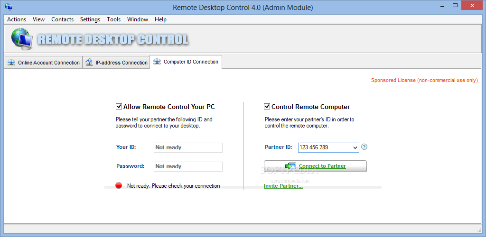This screenshot has height=237, width=486.
Task: Click the REMOTE DESKTOP CONTROL banner title
Action: coord(113,40)
